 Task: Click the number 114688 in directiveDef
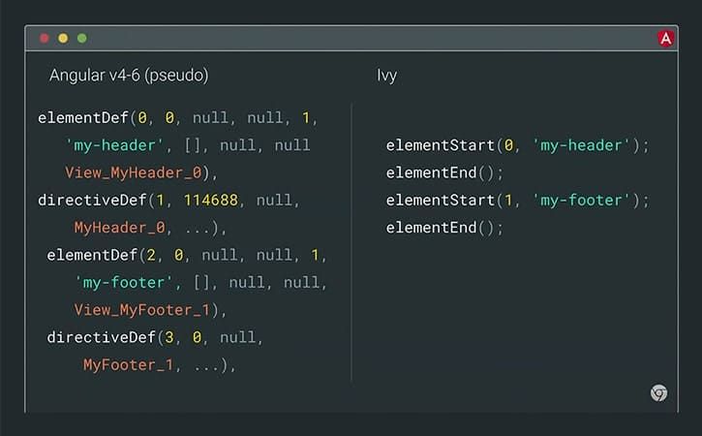(x=211, y=200)
